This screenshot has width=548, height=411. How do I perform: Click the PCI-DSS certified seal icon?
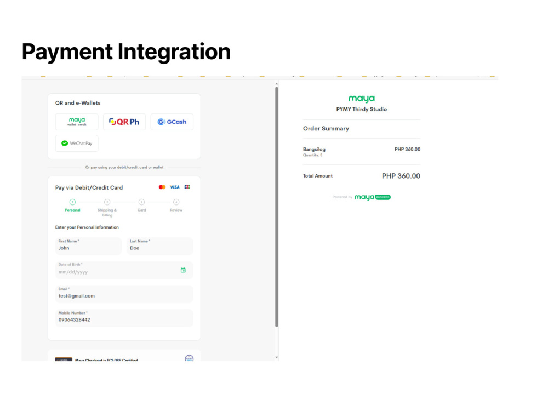click(189, 358)
